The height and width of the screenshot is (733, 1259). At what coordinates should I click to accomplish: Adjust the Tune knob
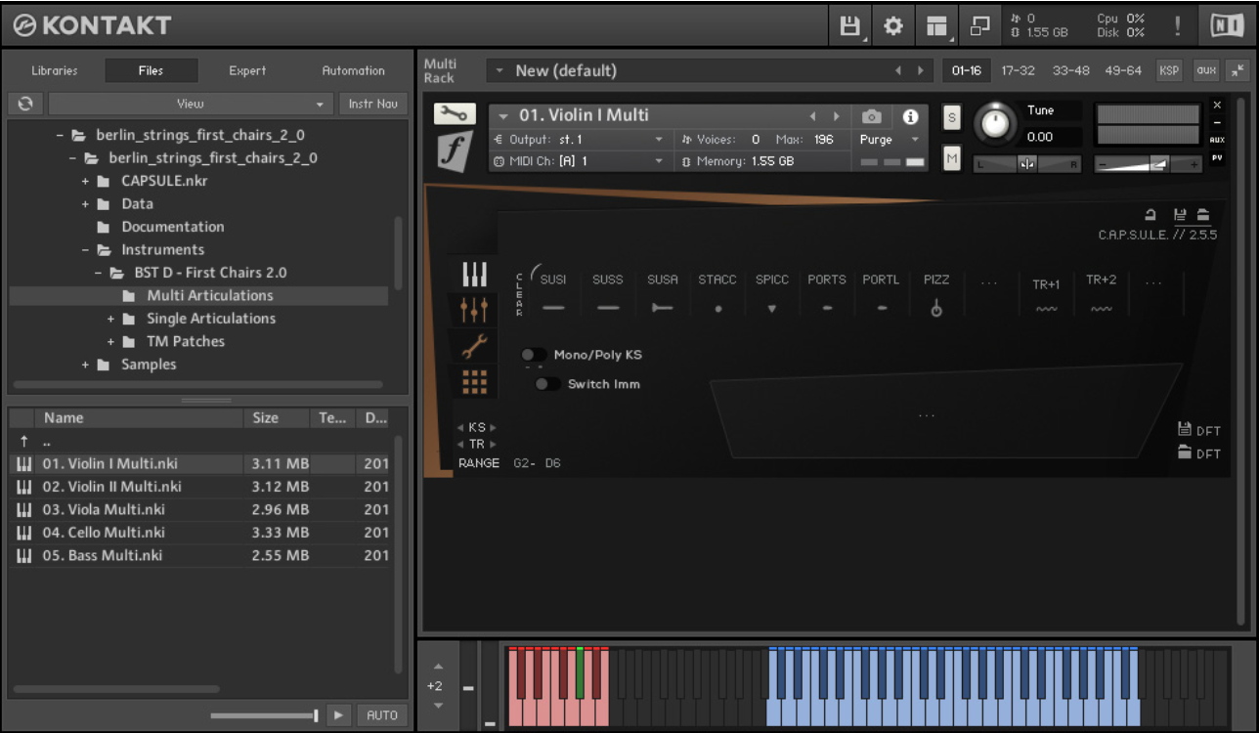(x=995, y=123)
